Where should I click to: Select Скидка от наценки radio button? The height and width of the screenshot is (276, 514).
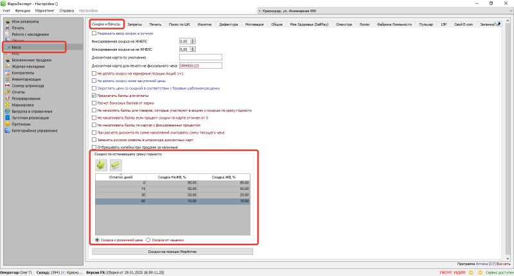click(148, 239)
